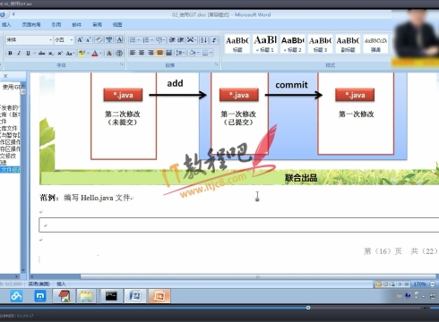
Task: Apply the Heading 2 style
Action: (x=292, y=44)
